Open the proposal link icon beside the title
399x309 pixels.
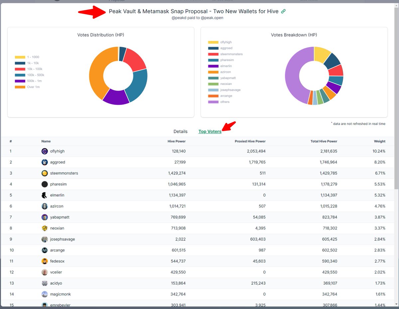point(283,11)
